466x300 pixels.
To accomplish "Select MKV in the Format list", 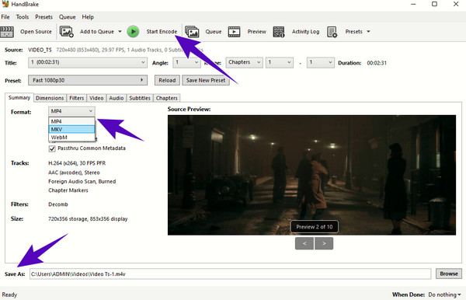I will (71, 129).
